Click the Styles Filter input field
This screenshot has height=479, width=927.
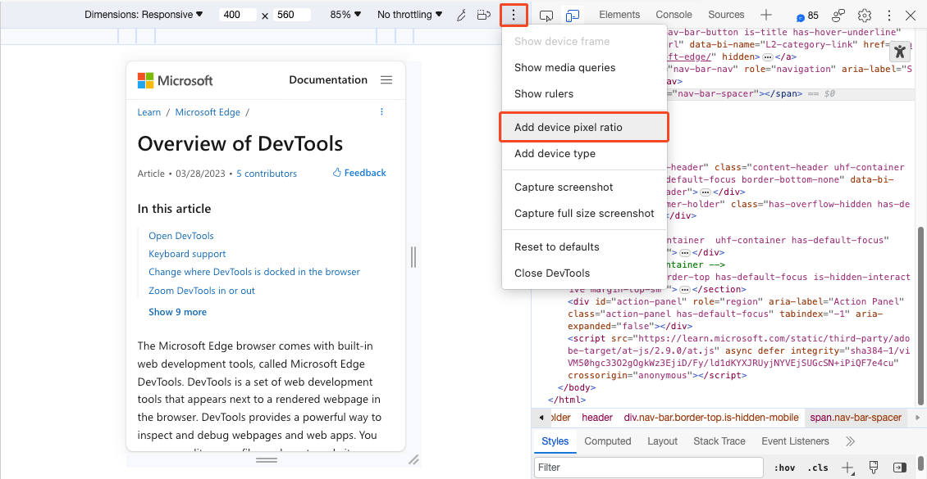tap(648, 468)
